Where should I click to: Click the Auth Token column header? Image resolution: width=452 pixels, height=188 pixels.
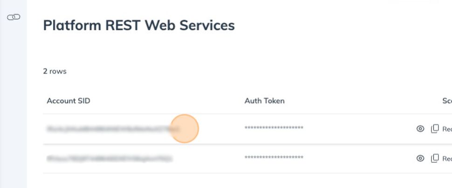pos(264,101)
